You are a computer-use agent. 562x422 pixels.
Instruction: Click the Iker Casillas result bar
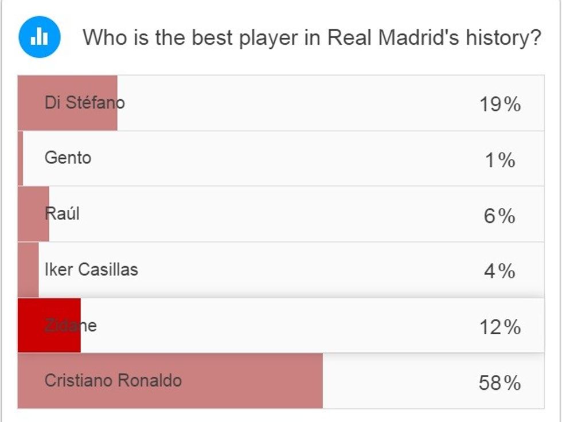coord(28,269)
